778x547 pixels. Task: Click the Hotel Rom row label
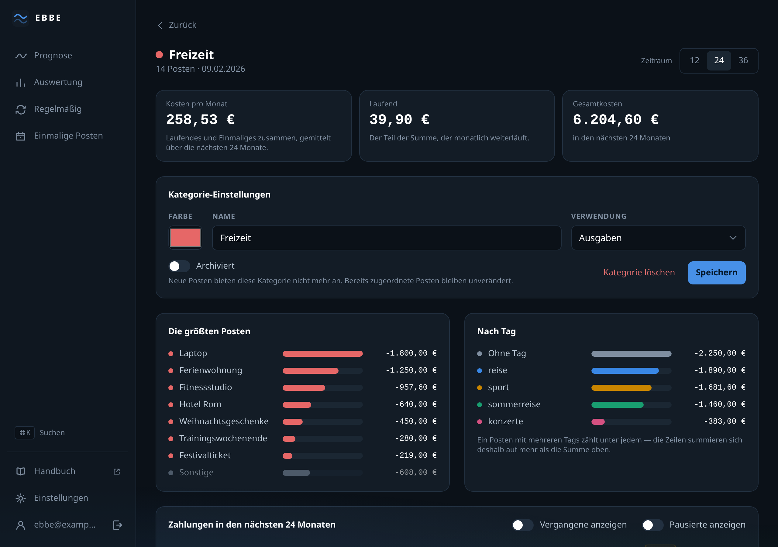point(200,404)
